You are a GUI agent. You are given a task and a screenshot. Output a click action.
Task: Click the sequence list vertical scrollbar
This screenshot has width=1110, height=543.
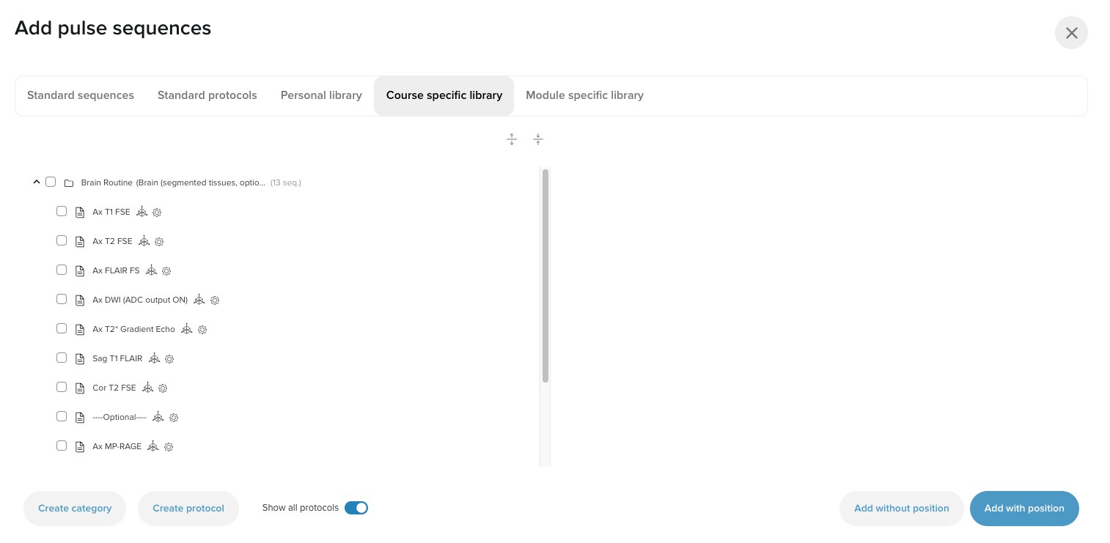coord(545,276)
